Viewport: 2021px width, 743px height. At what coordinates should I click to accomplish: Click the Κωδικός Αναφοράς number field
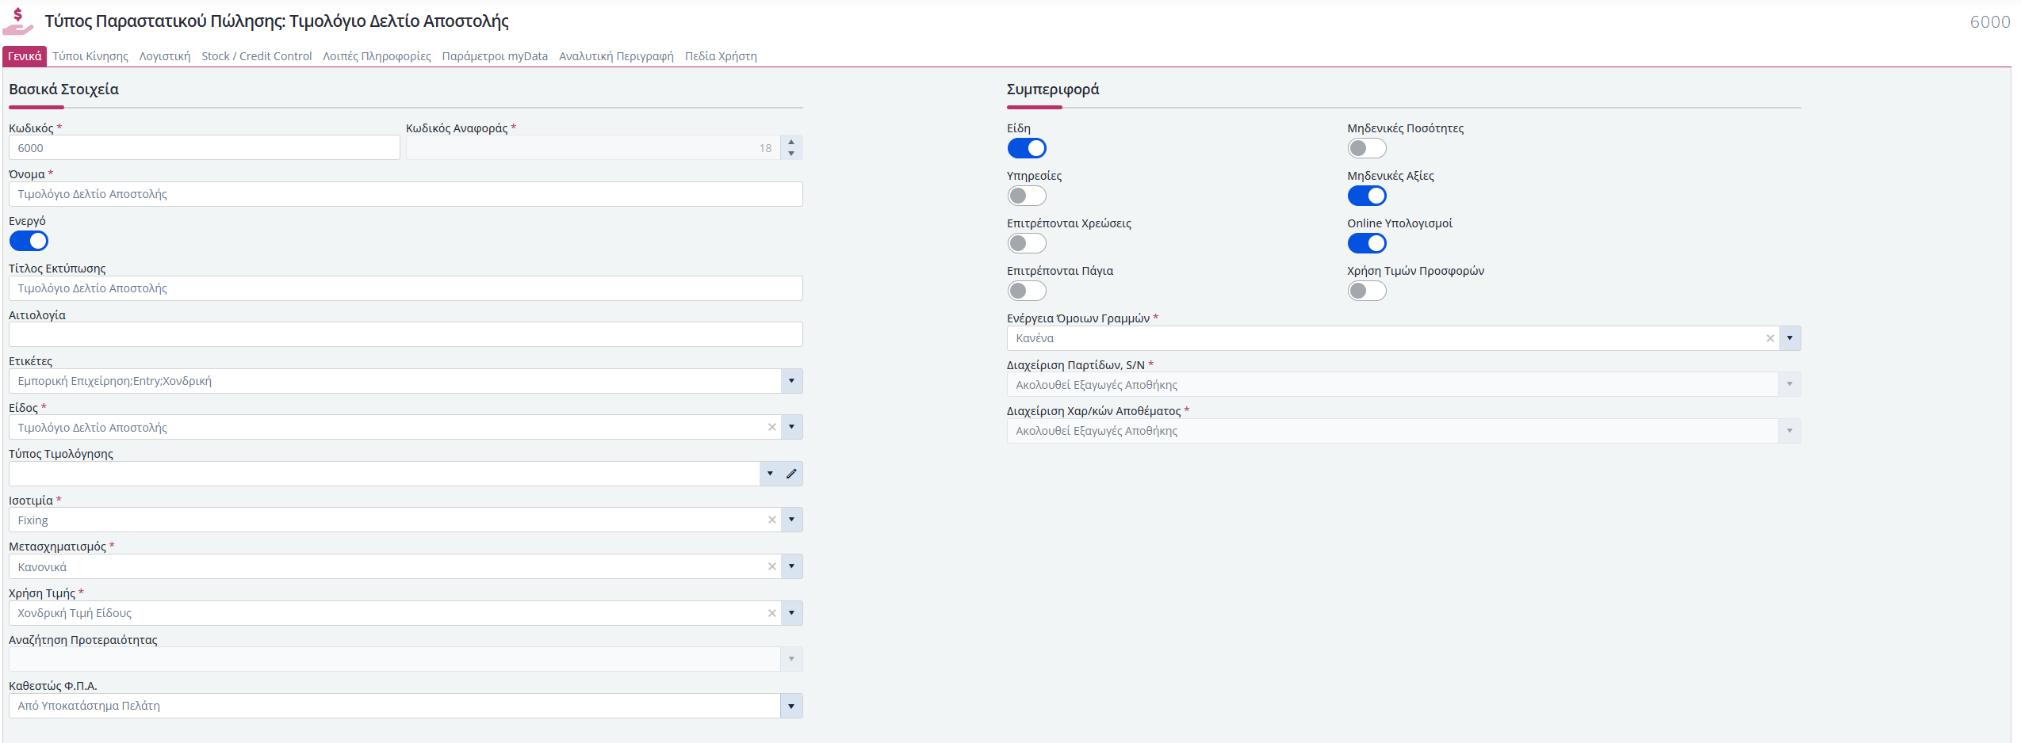point(593,148)
